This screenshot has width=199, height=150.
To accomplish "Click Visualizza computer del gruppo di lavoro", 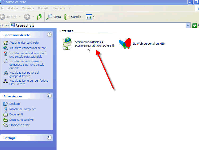I will (24, 74).
